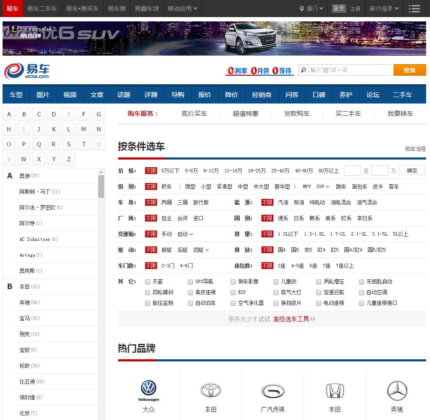Select the Volkswagen 大众 brand logo
Image resolution: width=430 pixels, height=420 pixels.
pos(148,390)
